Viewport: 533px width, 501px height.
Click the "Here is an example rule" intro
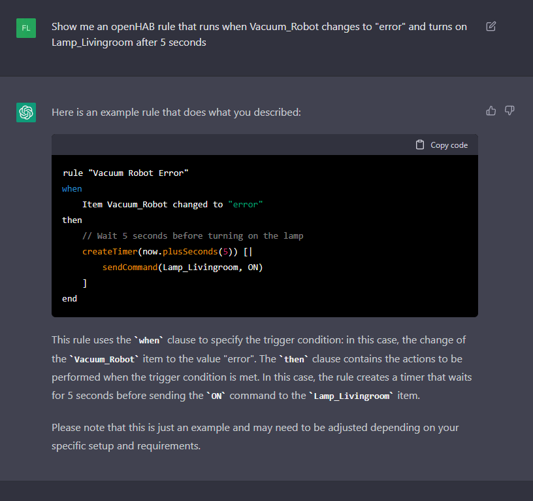[x=176, y=112]
